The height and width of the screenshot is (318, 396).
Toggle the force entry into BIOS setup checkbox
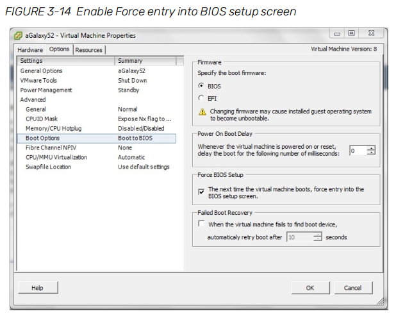click(201, 192)
